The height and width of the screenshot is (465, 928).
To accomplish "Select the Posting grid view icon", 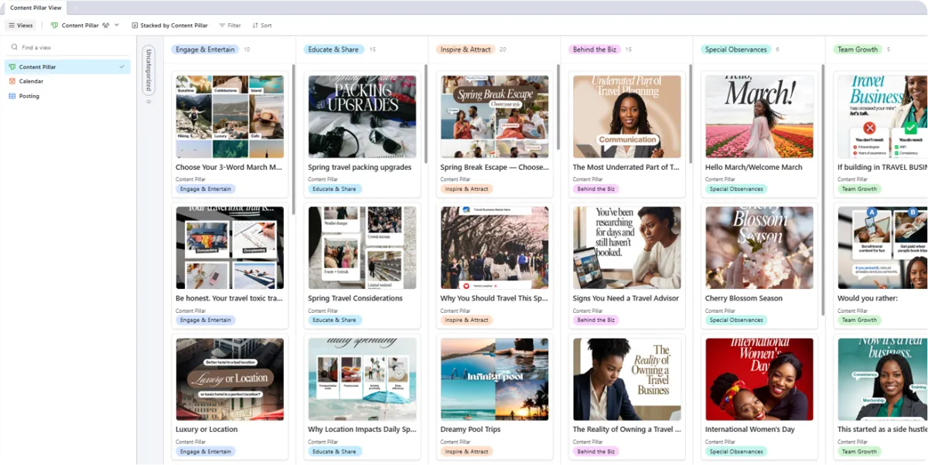I will tap(12, 97).
